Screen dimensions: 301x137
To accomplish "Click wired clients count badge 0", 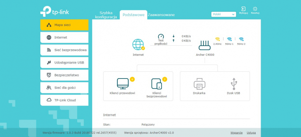I will coord(132,79).
